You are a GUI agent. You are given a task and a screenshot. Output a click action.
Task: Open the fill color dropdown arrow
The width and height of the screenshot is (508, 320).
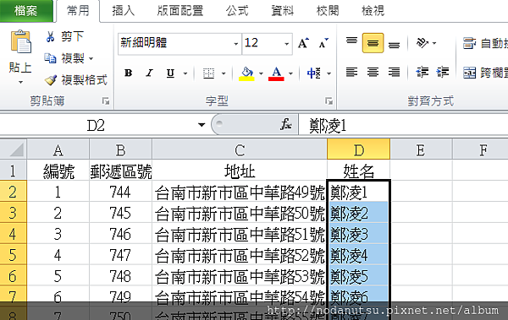tap(261, 73)
